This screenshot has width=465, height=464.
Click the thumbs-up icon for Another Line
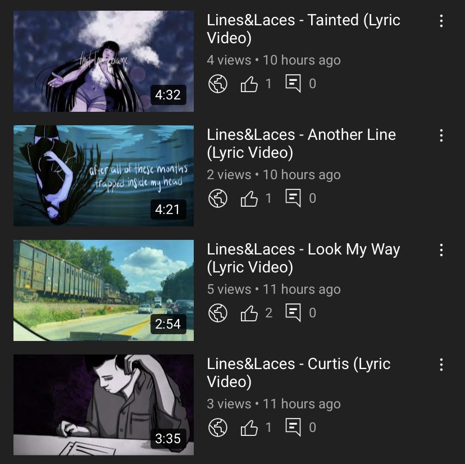(249, 198)
